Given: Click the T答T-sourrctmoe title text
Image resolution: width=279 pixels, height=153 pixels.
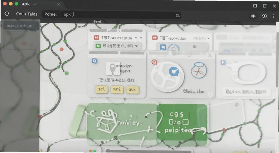Looking at the screenshot, I should (116, 38).
